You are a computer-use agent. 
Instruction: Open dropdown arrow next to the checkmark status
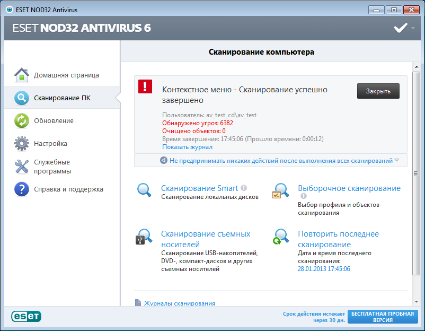413,28
